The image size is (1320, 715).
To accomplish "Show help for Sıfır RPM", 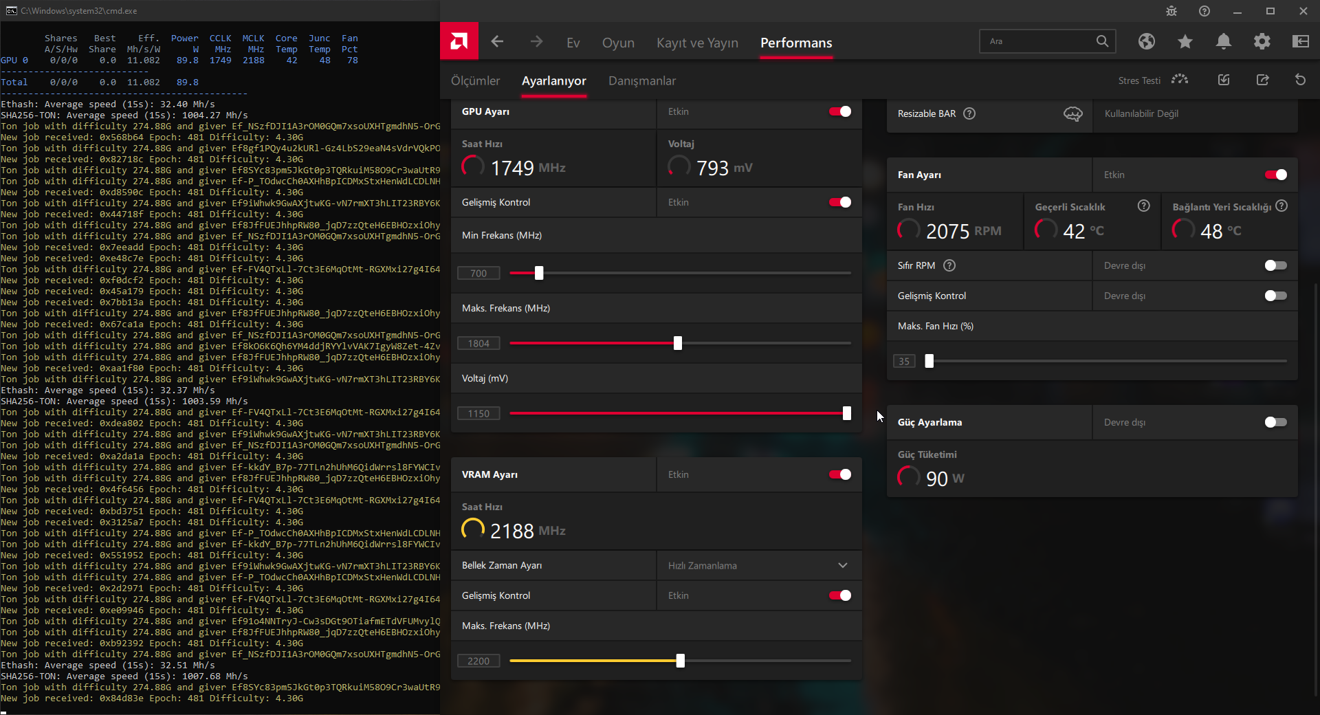I will (949, 265).
